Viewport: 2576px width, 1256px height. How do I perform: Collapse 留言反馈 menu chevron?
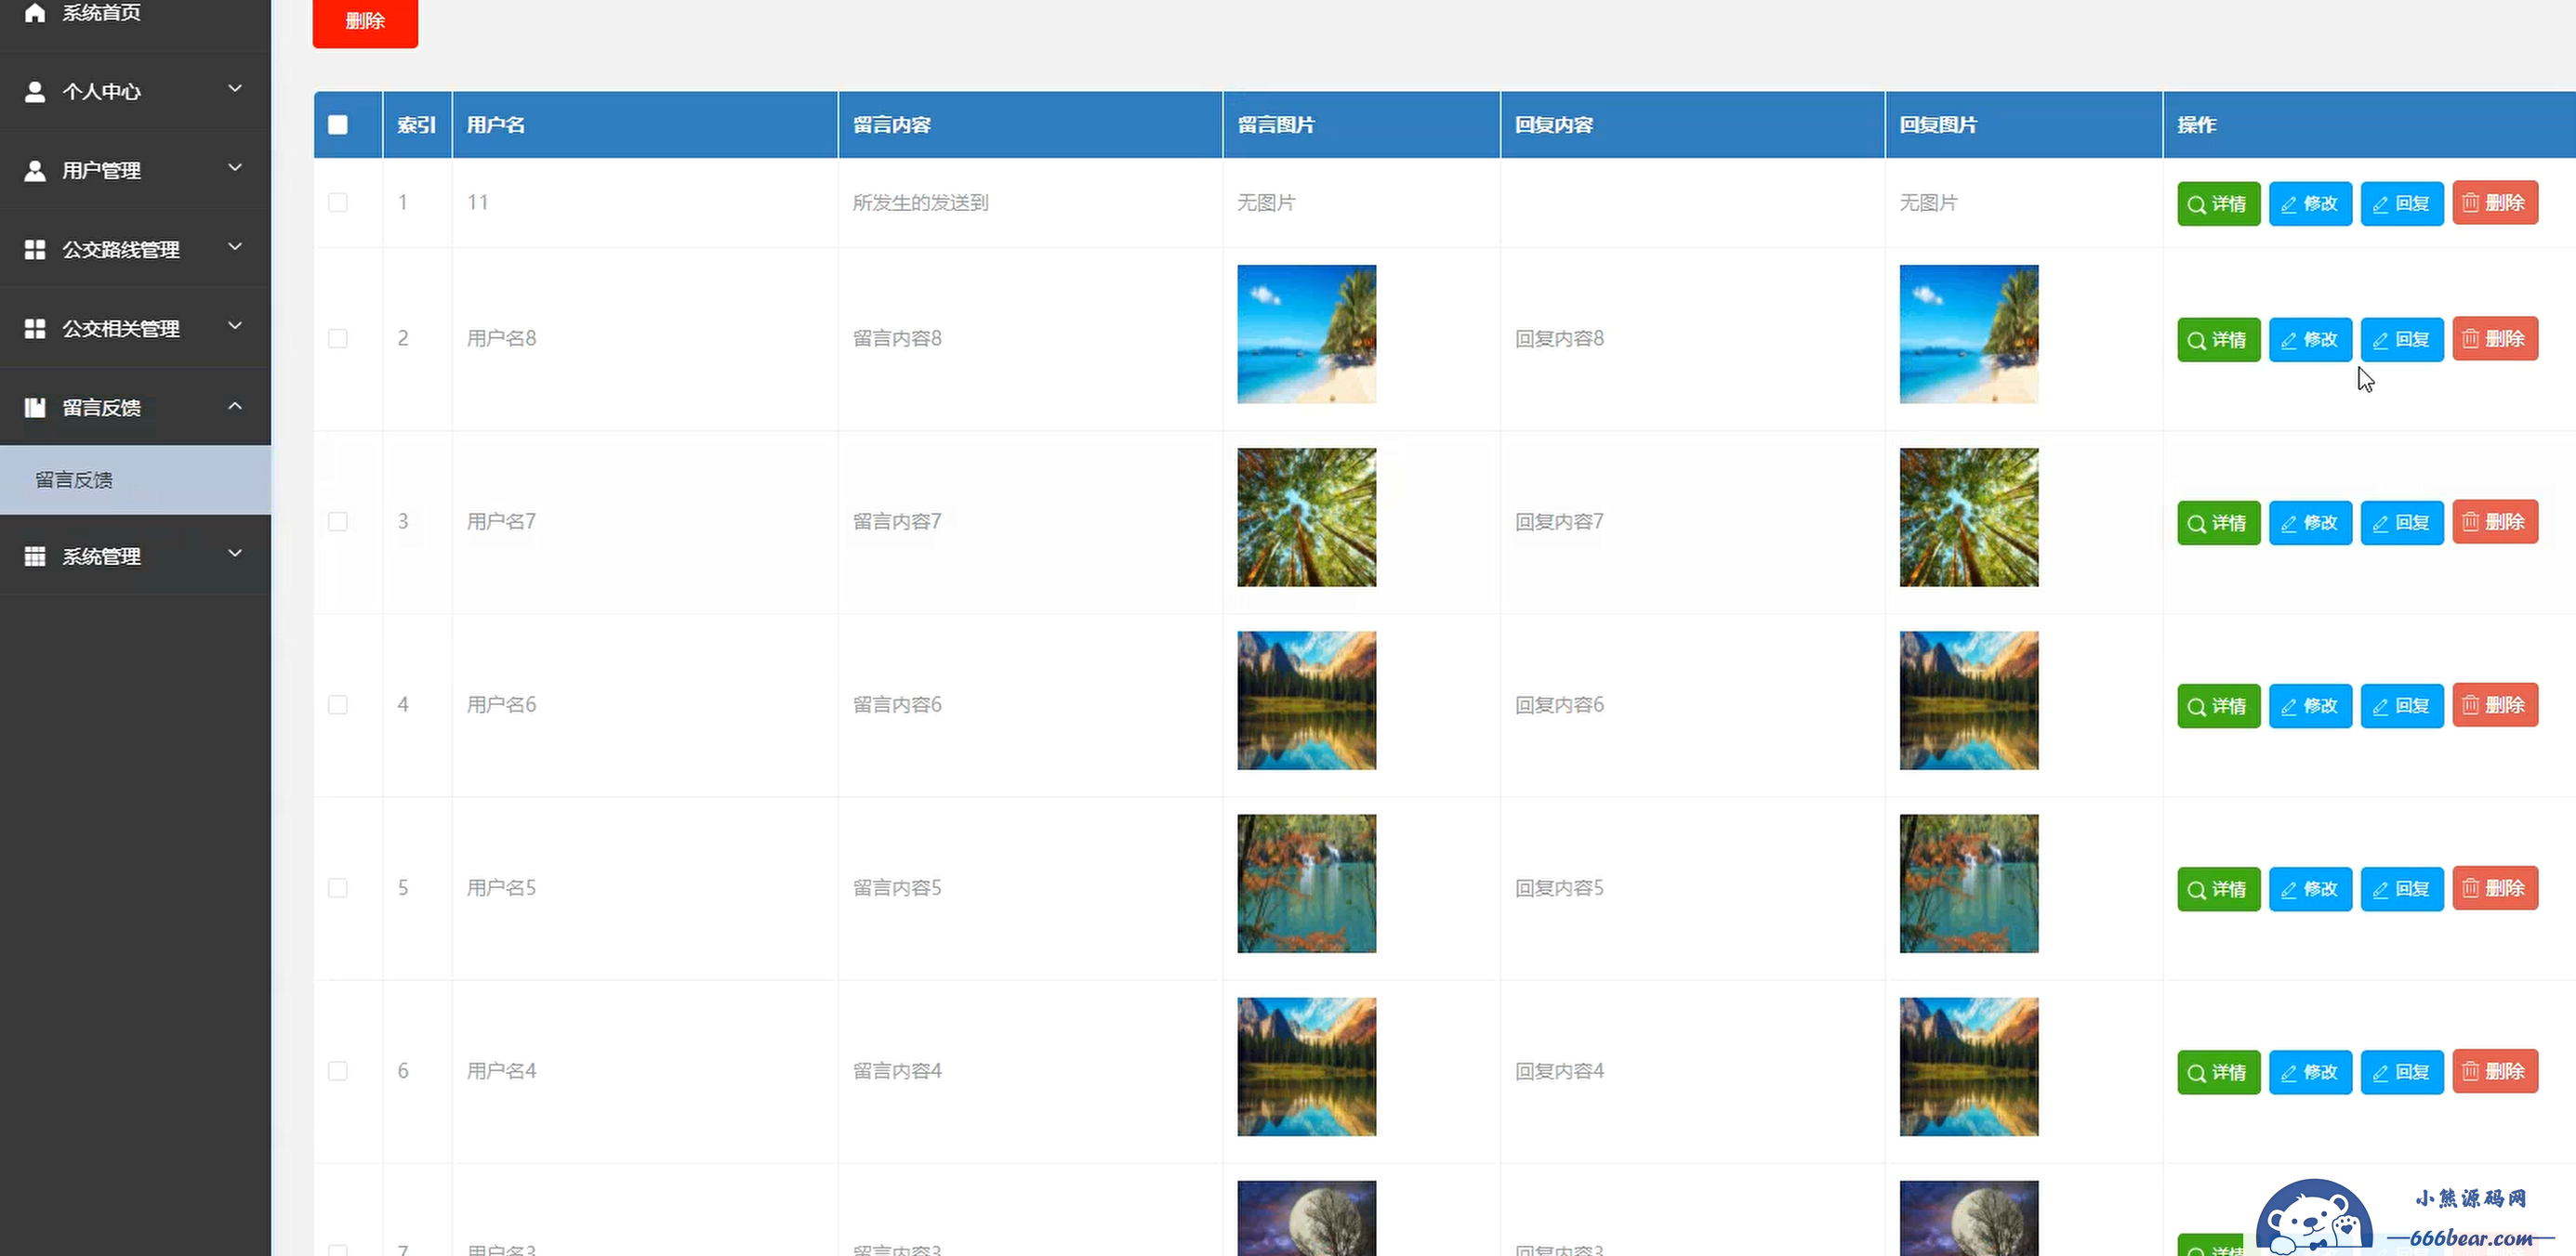(235, 406)
